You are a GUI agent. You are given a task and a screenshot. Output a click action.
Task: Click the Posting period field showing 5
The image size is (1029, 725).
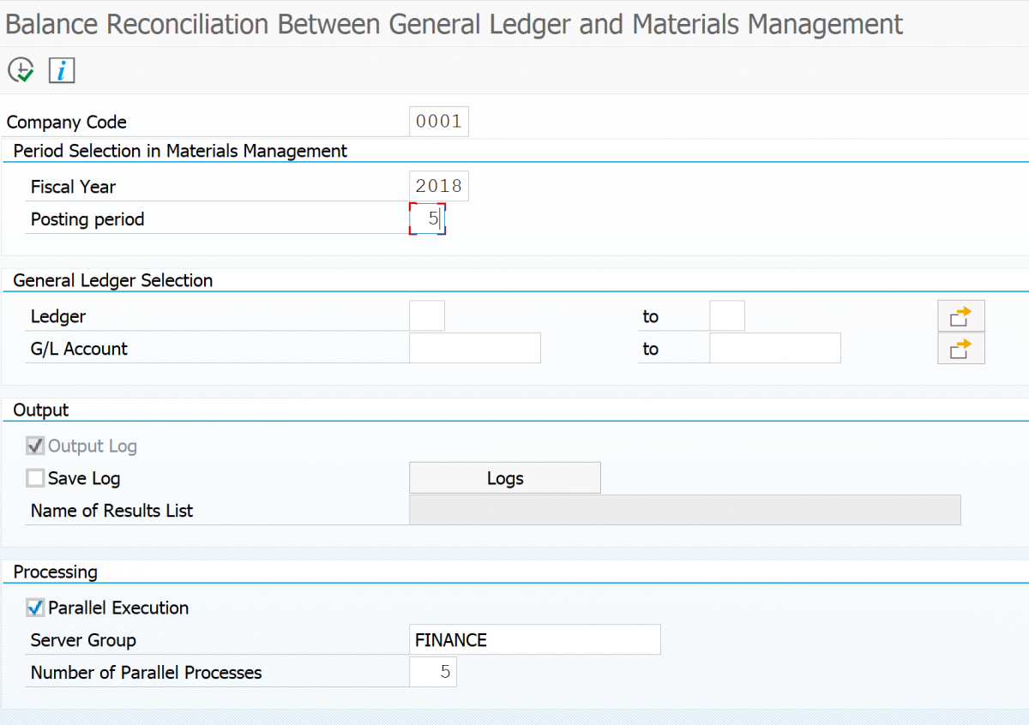click(429, 219)
